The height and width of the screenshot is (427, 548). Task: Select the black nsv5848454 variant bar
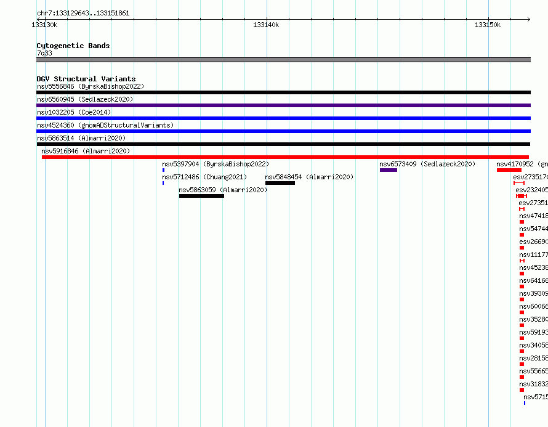point(280,183)
